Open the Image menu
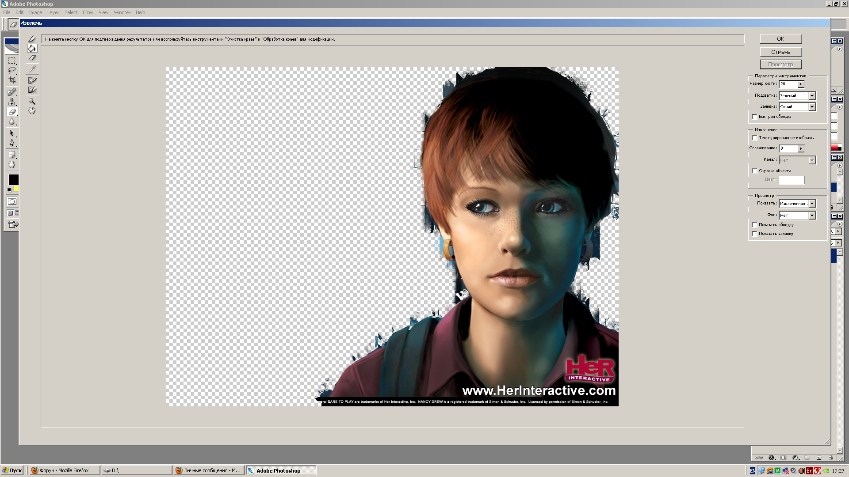 point(35,12)
